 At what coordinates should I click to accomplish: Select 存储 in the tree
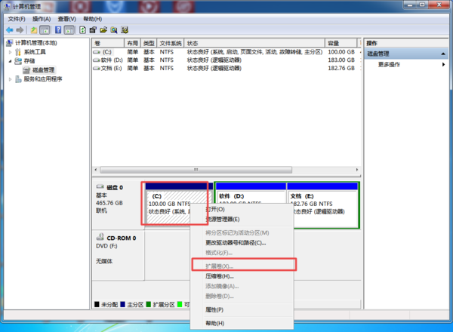coord(29,61)
